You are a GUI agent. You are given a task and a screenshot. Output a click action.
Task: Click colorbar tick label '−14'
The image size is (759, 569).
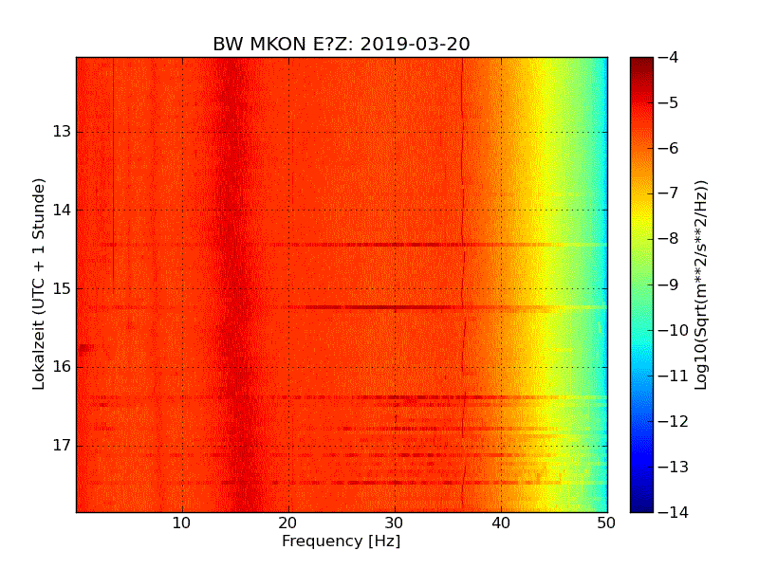click(674, 512)
